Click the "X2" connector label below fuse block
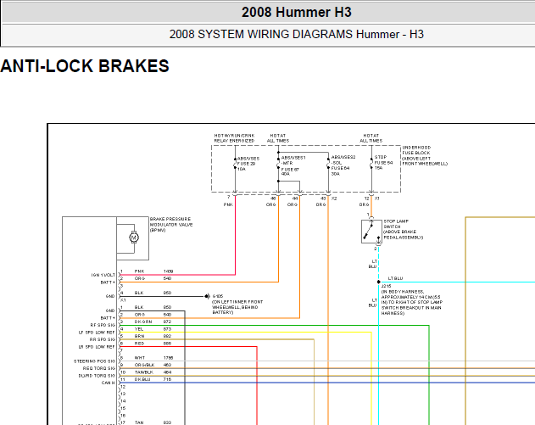Viewport: 535px width, 425px height. click(334, 199)
